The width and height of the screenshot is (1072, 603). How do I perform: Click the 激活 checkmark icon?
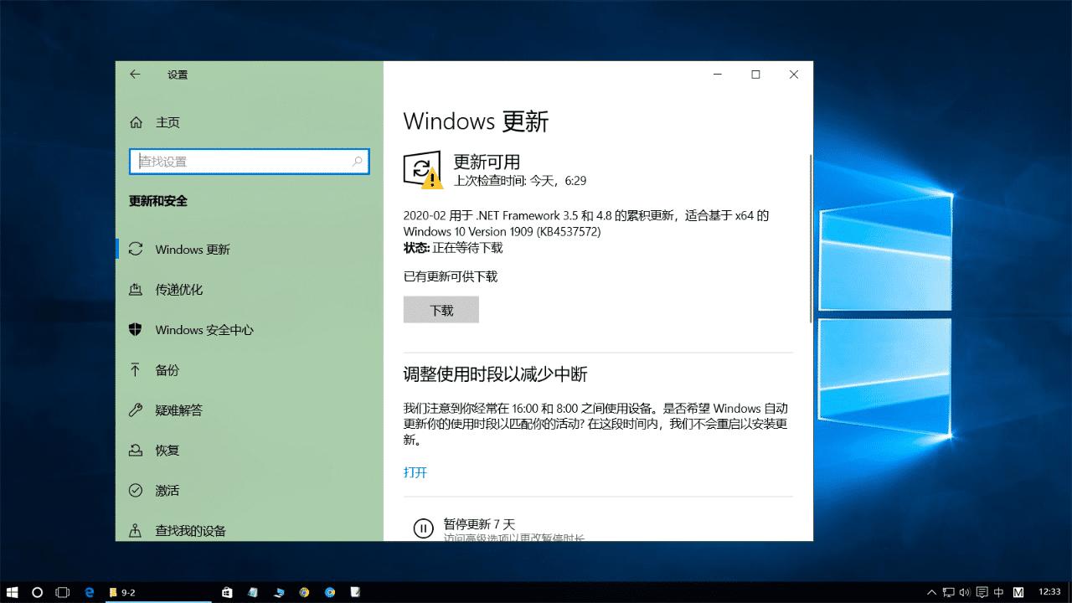click(x=136, y=490)
